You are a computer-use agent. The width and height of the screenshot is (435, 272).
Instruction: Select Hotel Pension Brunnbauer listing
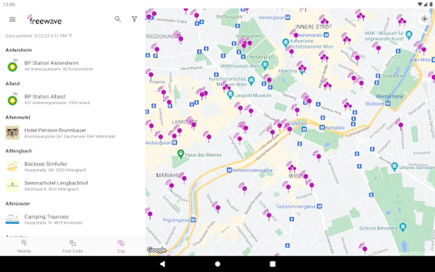click(72, 133)
